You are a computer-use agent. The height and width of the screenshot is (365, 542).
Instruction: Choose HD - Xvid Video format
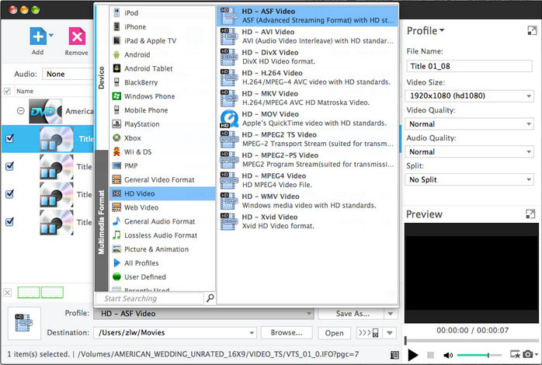pos(307,221)
